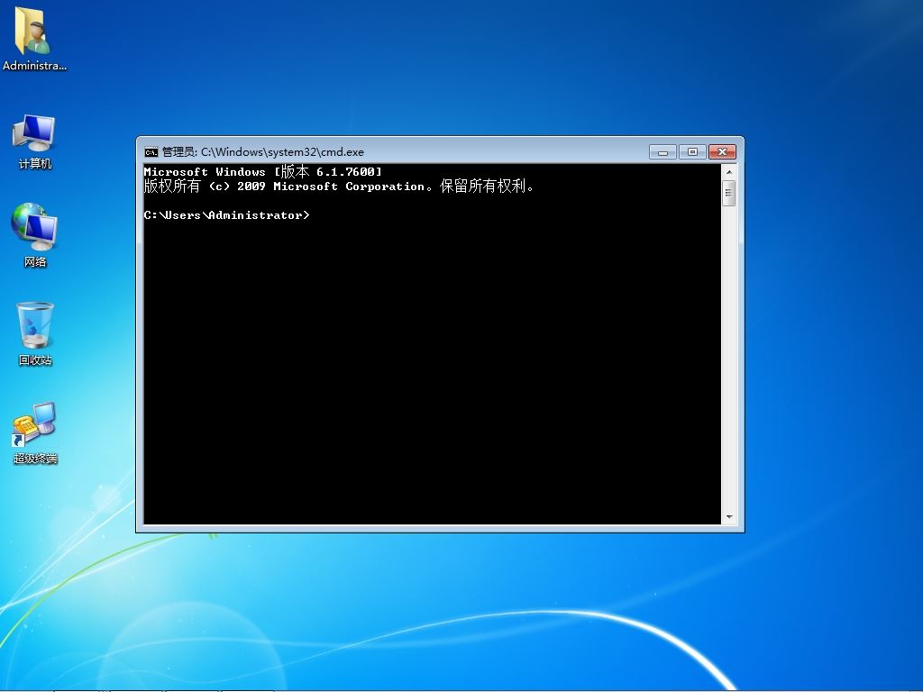This screenshot has width=923, height=692.
Task: Click the scroll up arrow in cmd window
Action: 728,172
